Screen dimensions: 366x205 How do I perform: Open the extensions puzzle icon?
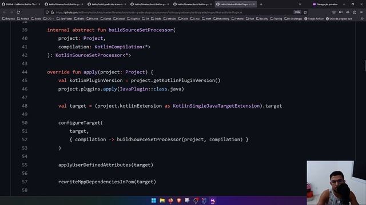[355, 12]
